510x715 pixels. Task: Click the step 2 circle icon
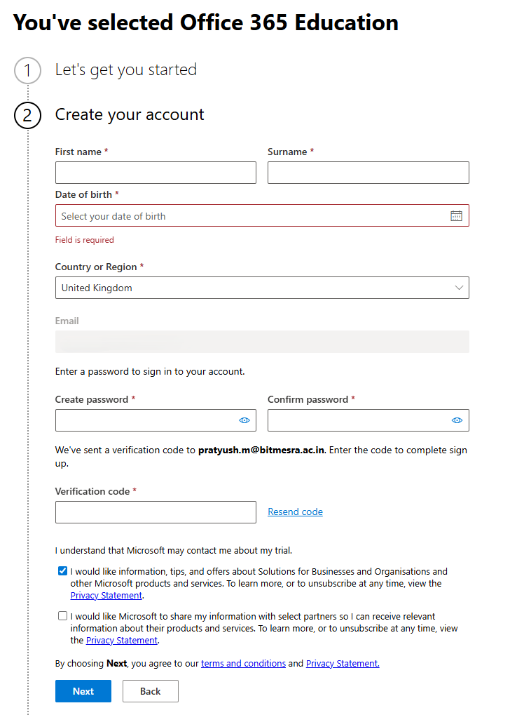27,115
